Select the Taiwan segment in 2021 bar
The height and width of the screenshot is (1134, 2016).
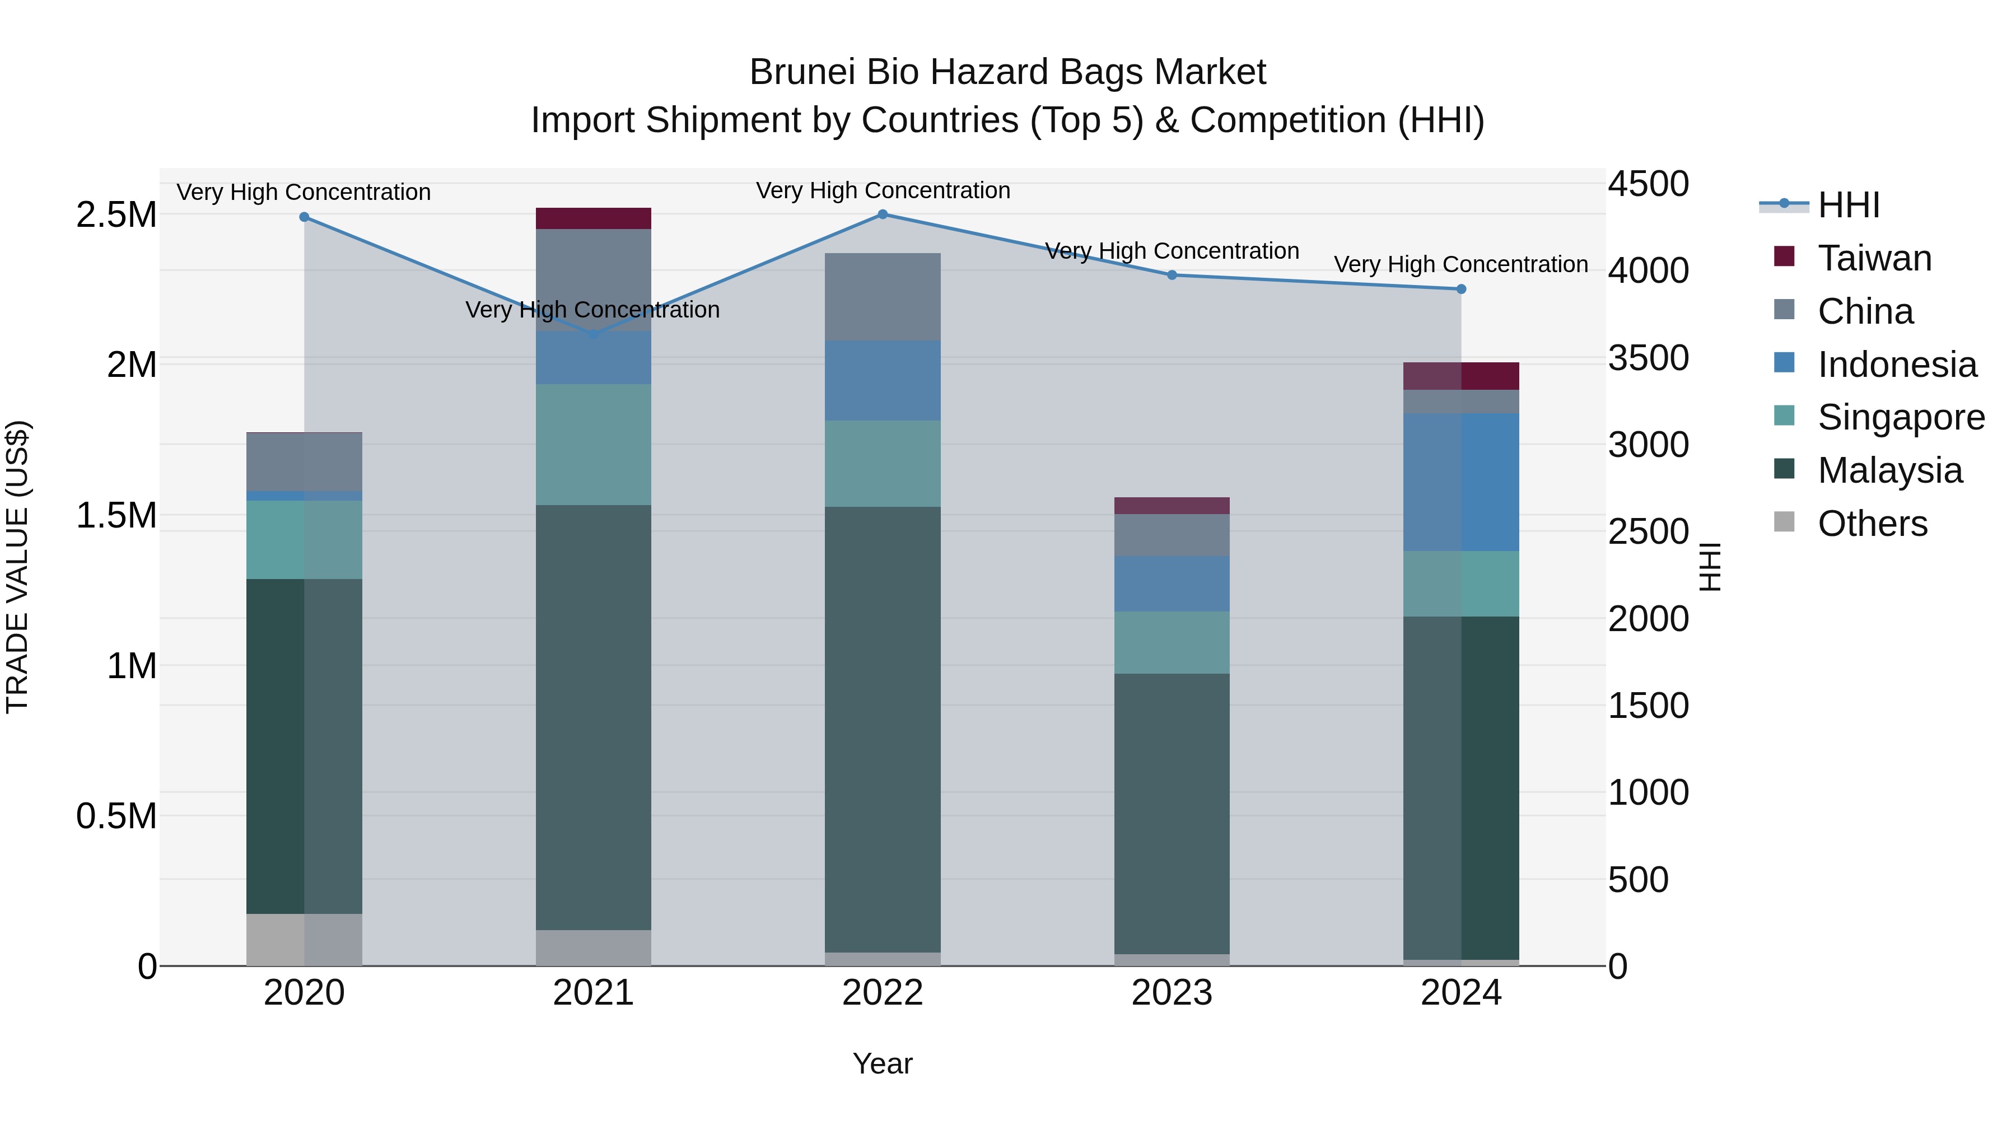pos(593,218)
